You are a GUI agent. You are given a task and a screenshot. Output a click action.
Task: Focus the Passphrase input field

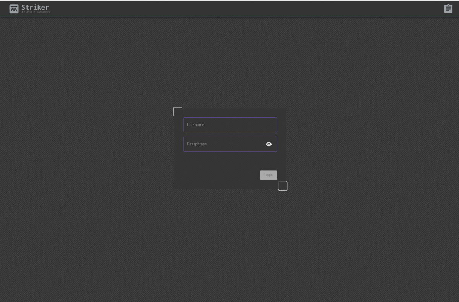(x=222, y=144)
